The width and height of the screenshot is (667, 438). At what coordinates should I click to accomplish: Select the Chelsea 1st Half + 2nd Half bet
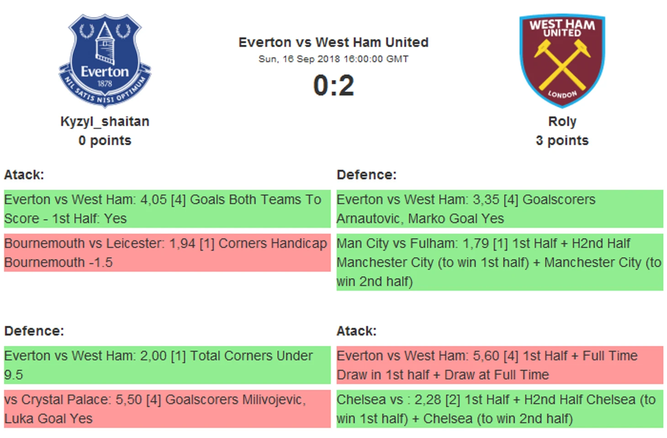[x=500, y=409]
